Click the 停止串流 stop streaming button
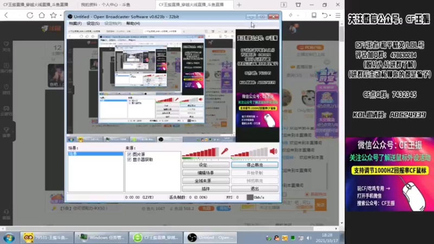This screenshot has width=434, height=244. point(254,165)
